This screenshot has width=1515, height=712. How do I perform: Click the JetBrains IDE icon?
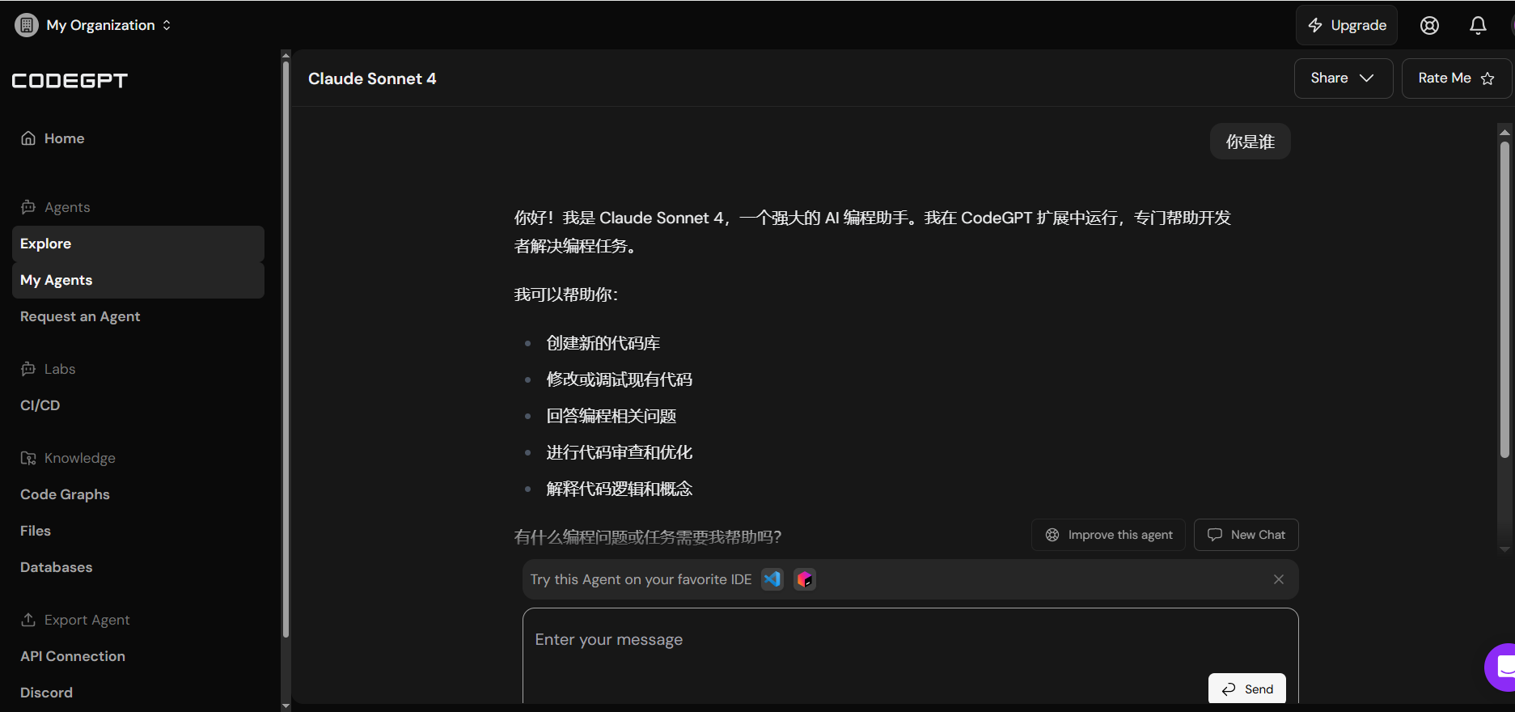[804, 579]
